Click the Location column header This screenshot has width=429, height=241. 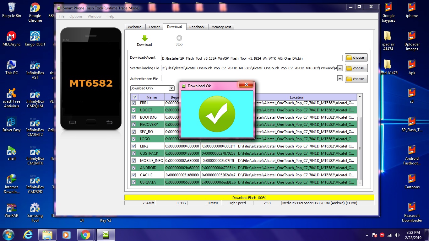(297, 97)
